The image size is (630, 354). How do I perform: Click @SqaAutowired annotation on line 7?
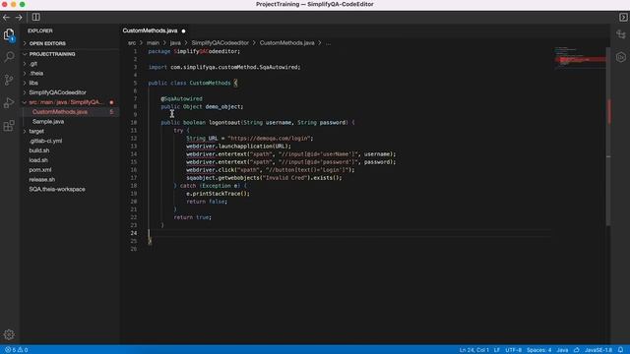(x=181, y=98)
